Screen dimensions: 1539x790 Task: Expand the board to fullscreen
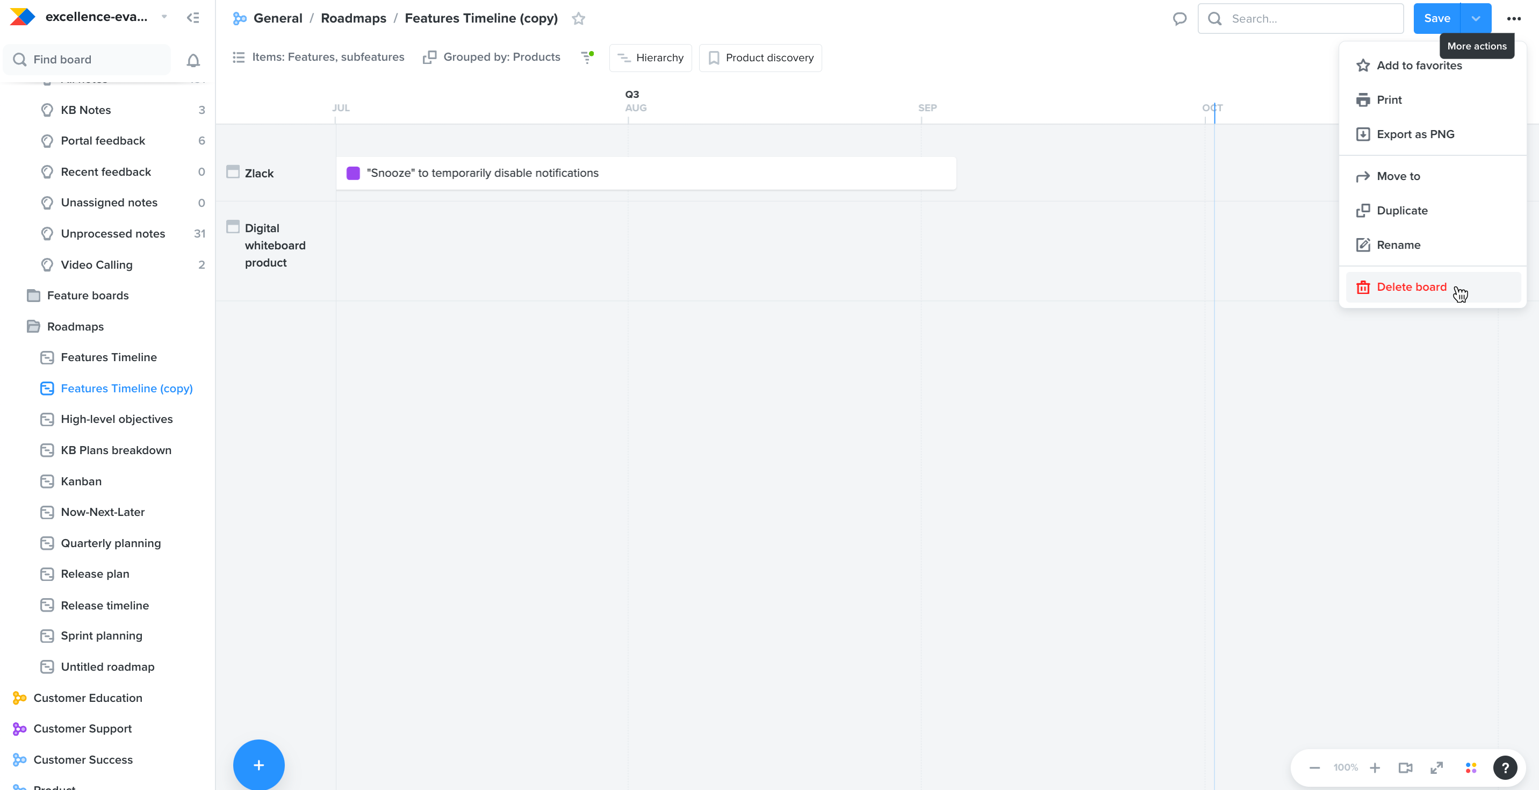(1437, 767)
